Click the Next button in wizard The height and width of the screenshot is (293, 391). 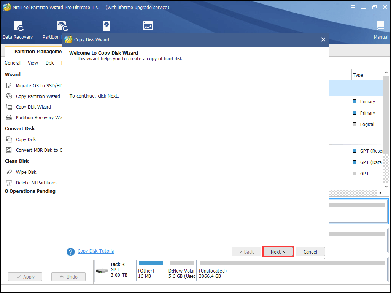pyautogui.click(x=278, y=252)
